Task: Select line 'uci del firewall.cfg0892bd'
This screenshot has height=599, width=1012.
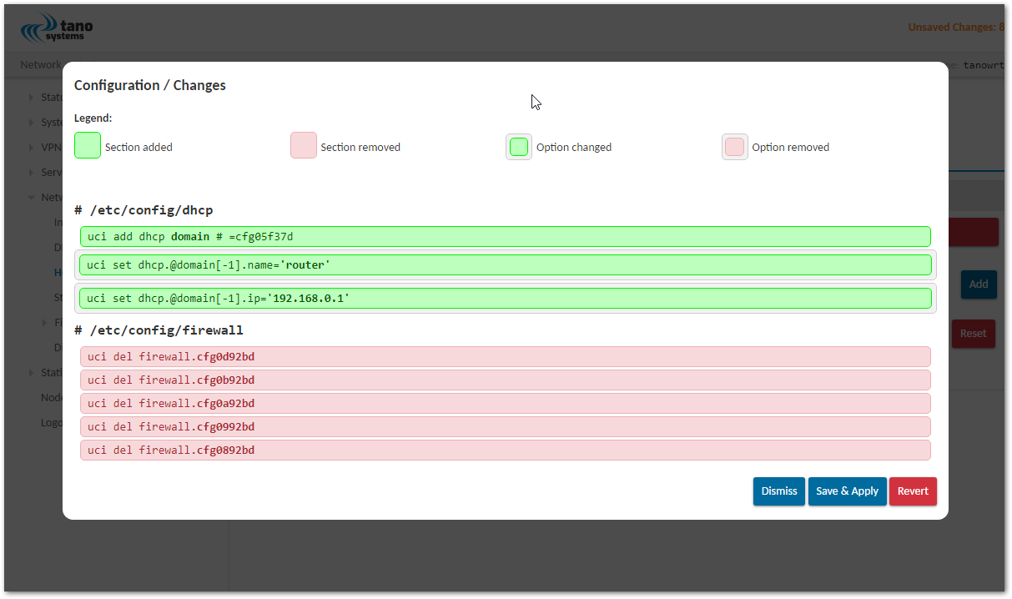Action: pos(506,450)
